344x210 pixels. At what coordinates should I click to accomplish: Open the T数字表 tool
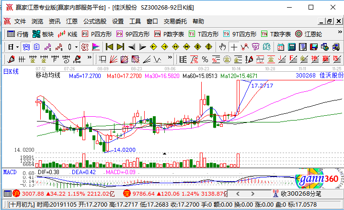[276, 34]
